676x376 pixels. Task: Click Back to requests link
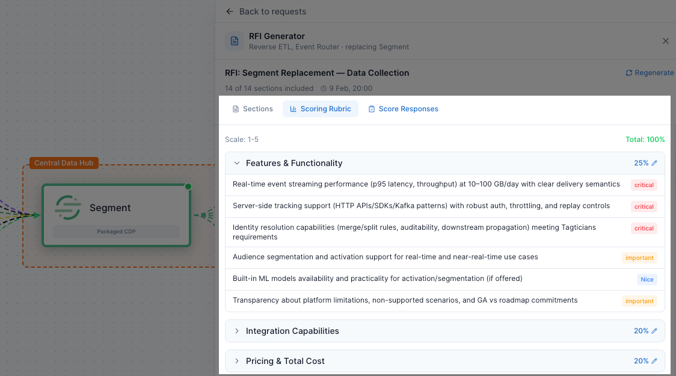(272, 11)
